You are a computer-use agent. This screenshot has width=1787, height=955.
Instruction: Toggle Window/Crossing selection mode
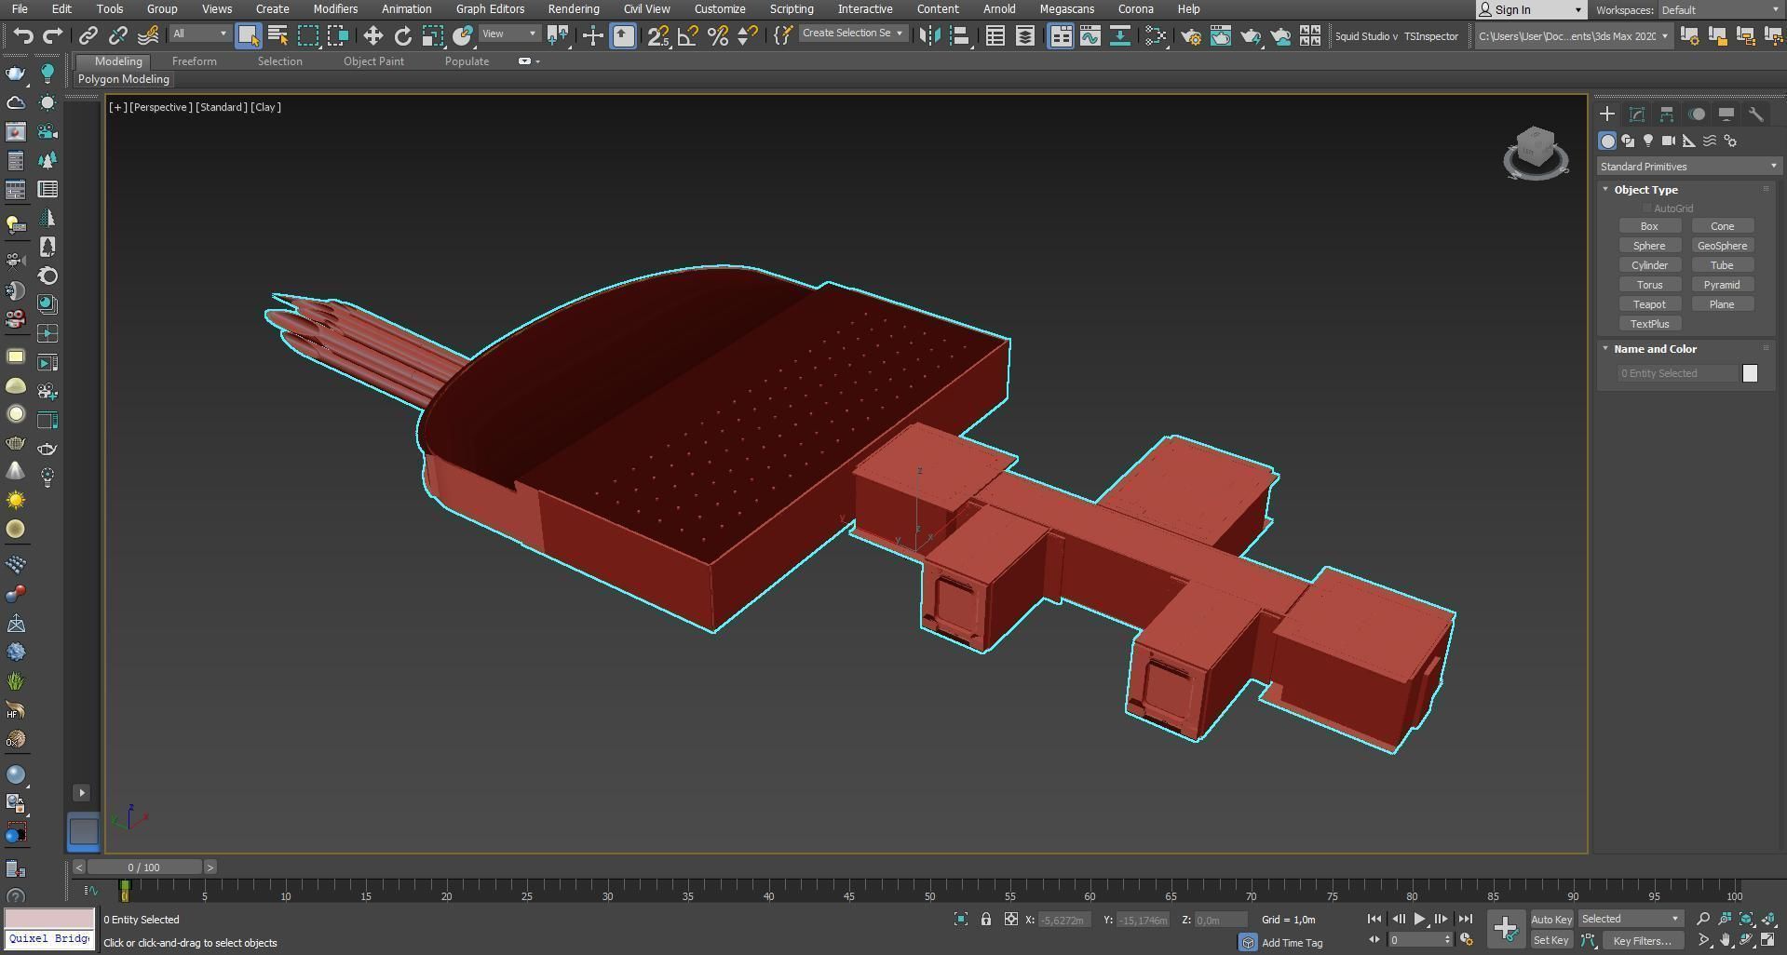337,35
